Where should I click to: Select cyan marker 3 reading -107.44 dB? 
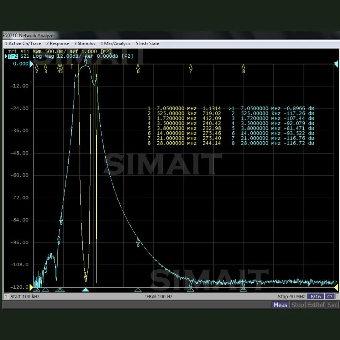(x=299, y=119)
